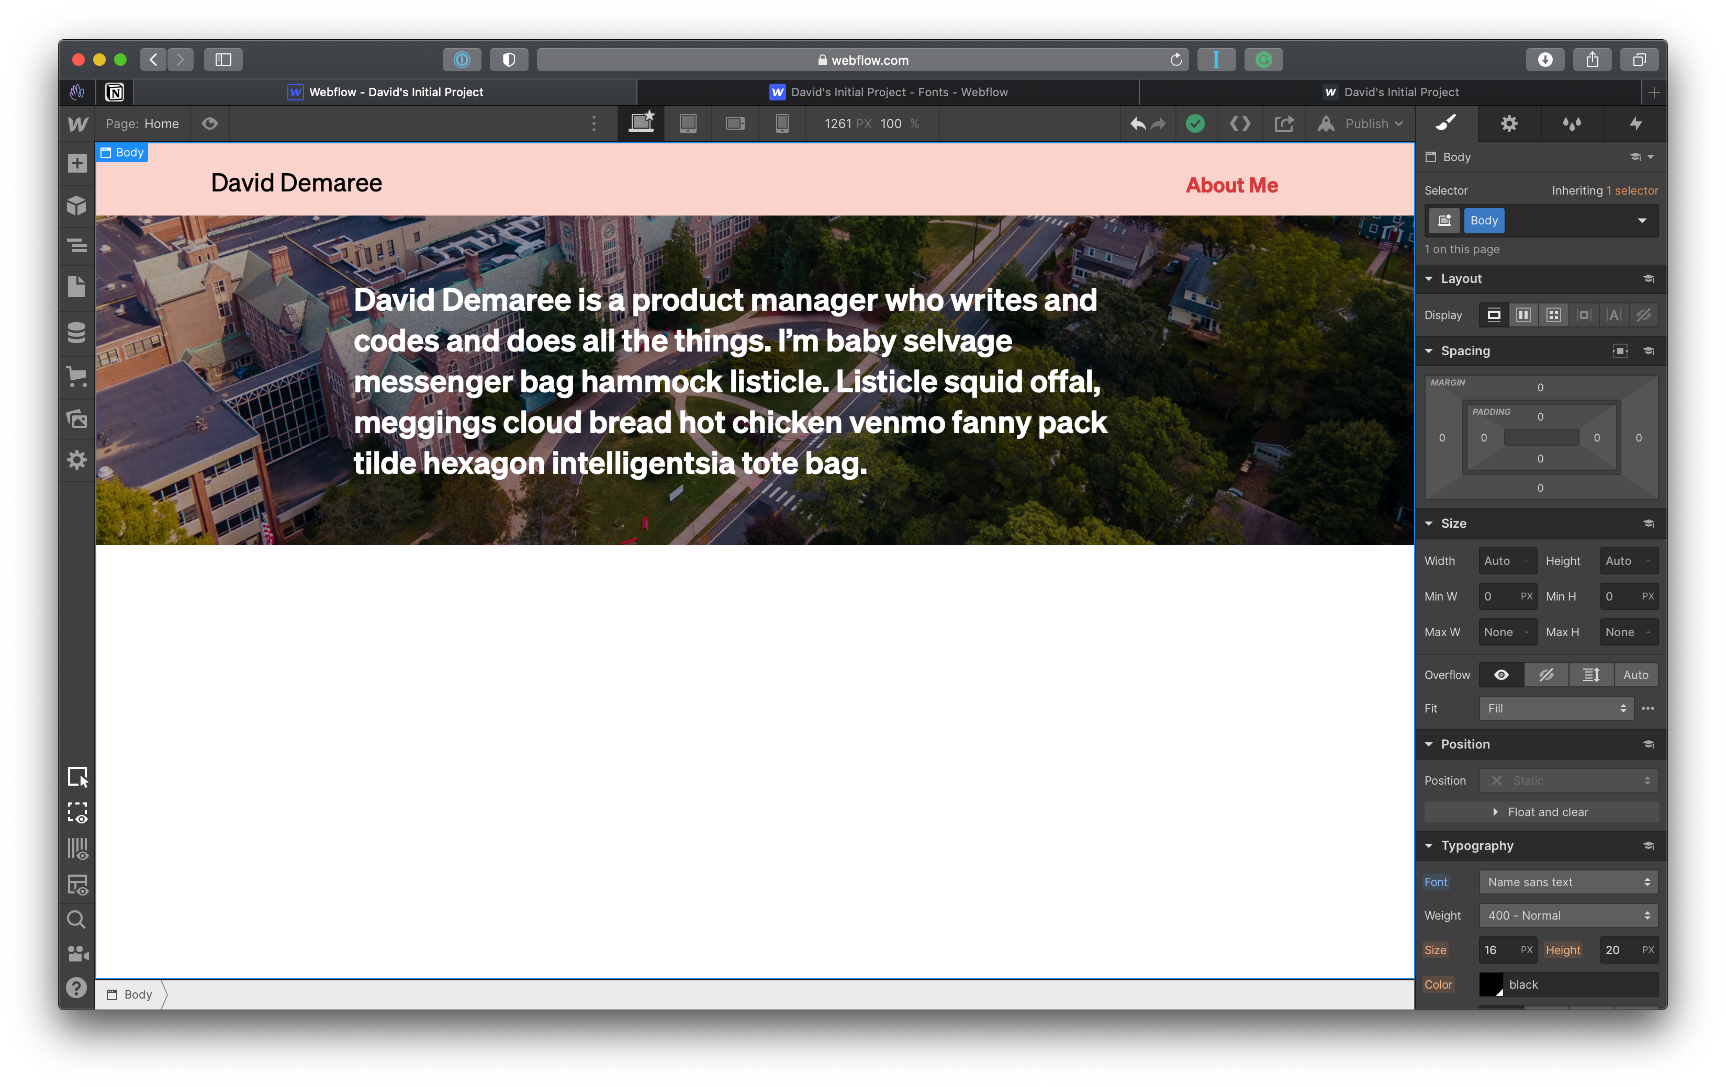Open the Navigator panel icon
This screenshot has width=1726, height=1087.
click(x=77, y=246)
